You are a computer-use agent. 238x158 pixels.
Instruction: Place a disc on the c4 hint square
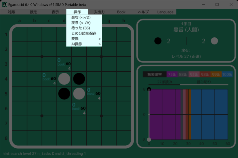click(x=49, y=79)
